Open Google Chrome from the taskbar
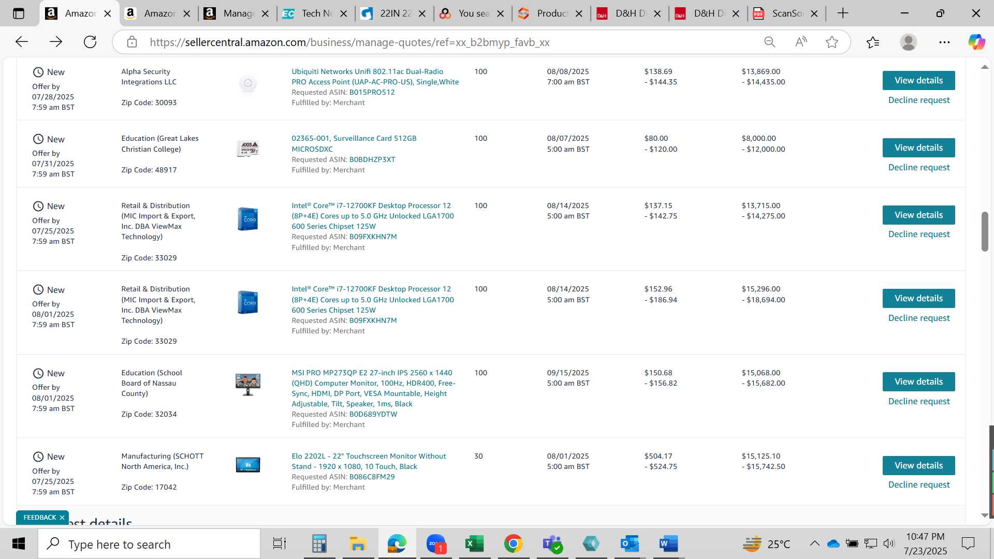Viewport: 994px width, 559px height. pos(513,543)
